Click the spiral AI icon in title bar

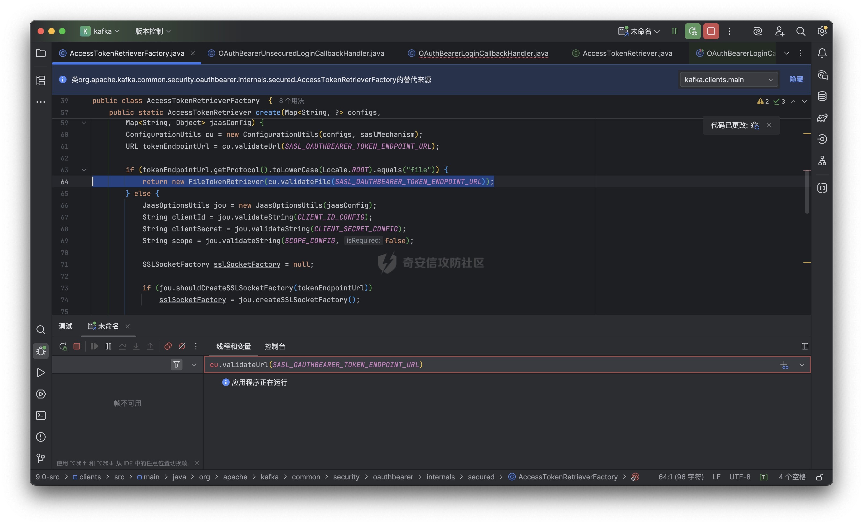pyautogui.click(x=758, y=31)
